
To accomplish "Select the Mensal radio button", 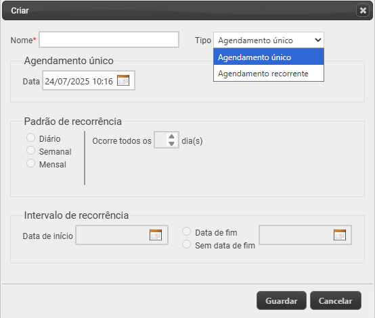I will coord(31,163).
